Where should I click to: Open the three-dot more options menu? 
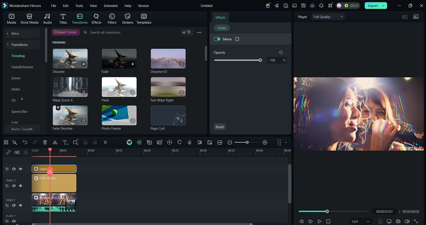pos(199,32)
